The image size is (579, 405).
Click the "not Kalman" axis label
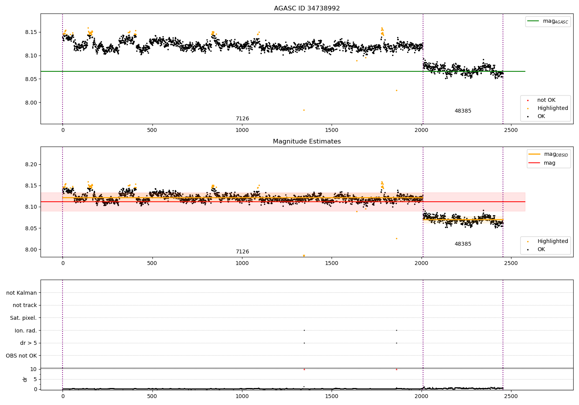[x=22, y=293]
